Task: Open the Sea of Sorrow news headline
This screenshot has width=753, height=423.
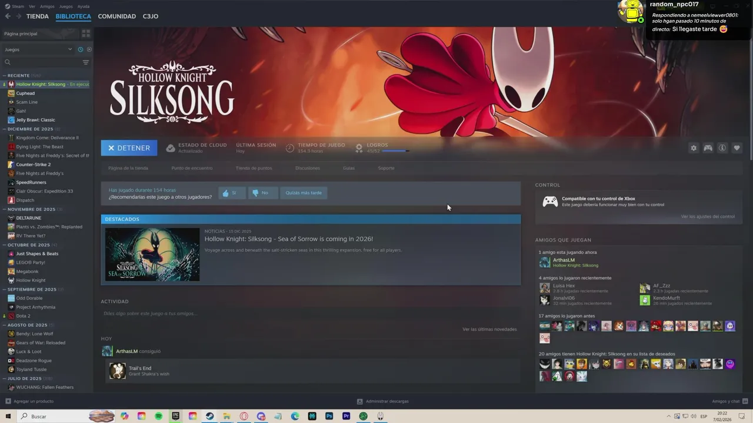Action: coord(289,239)
